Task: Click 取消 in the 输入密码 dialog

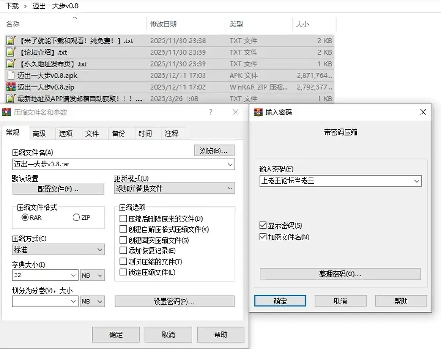Action: click(340, 301)
